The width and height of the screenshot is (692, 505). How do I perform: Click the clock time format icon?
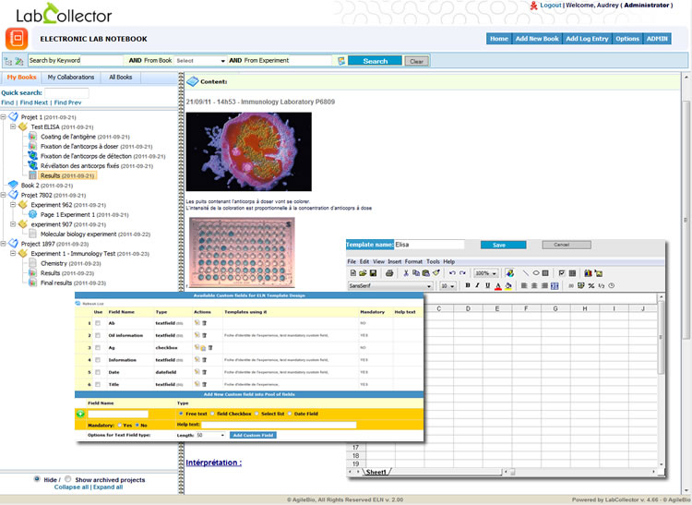611,285
